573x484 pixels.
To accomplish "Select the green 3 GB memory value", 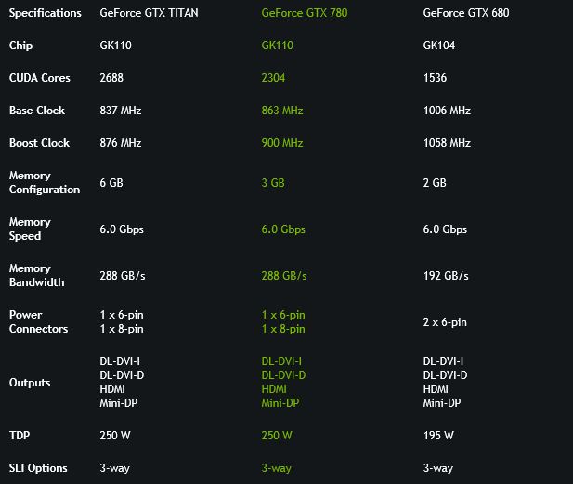I will [x=273, y=183].
